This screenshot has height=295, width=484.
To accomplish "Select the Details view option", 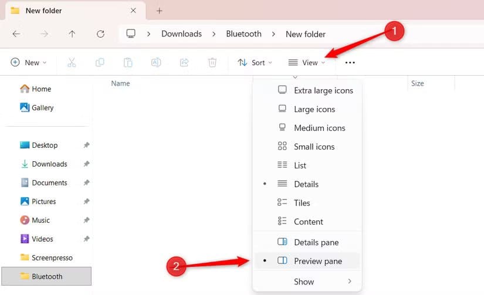I will tap(307, 184).
